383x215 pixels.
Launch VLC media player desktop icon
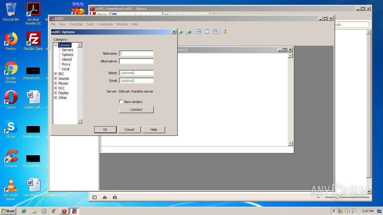(11, 189)
